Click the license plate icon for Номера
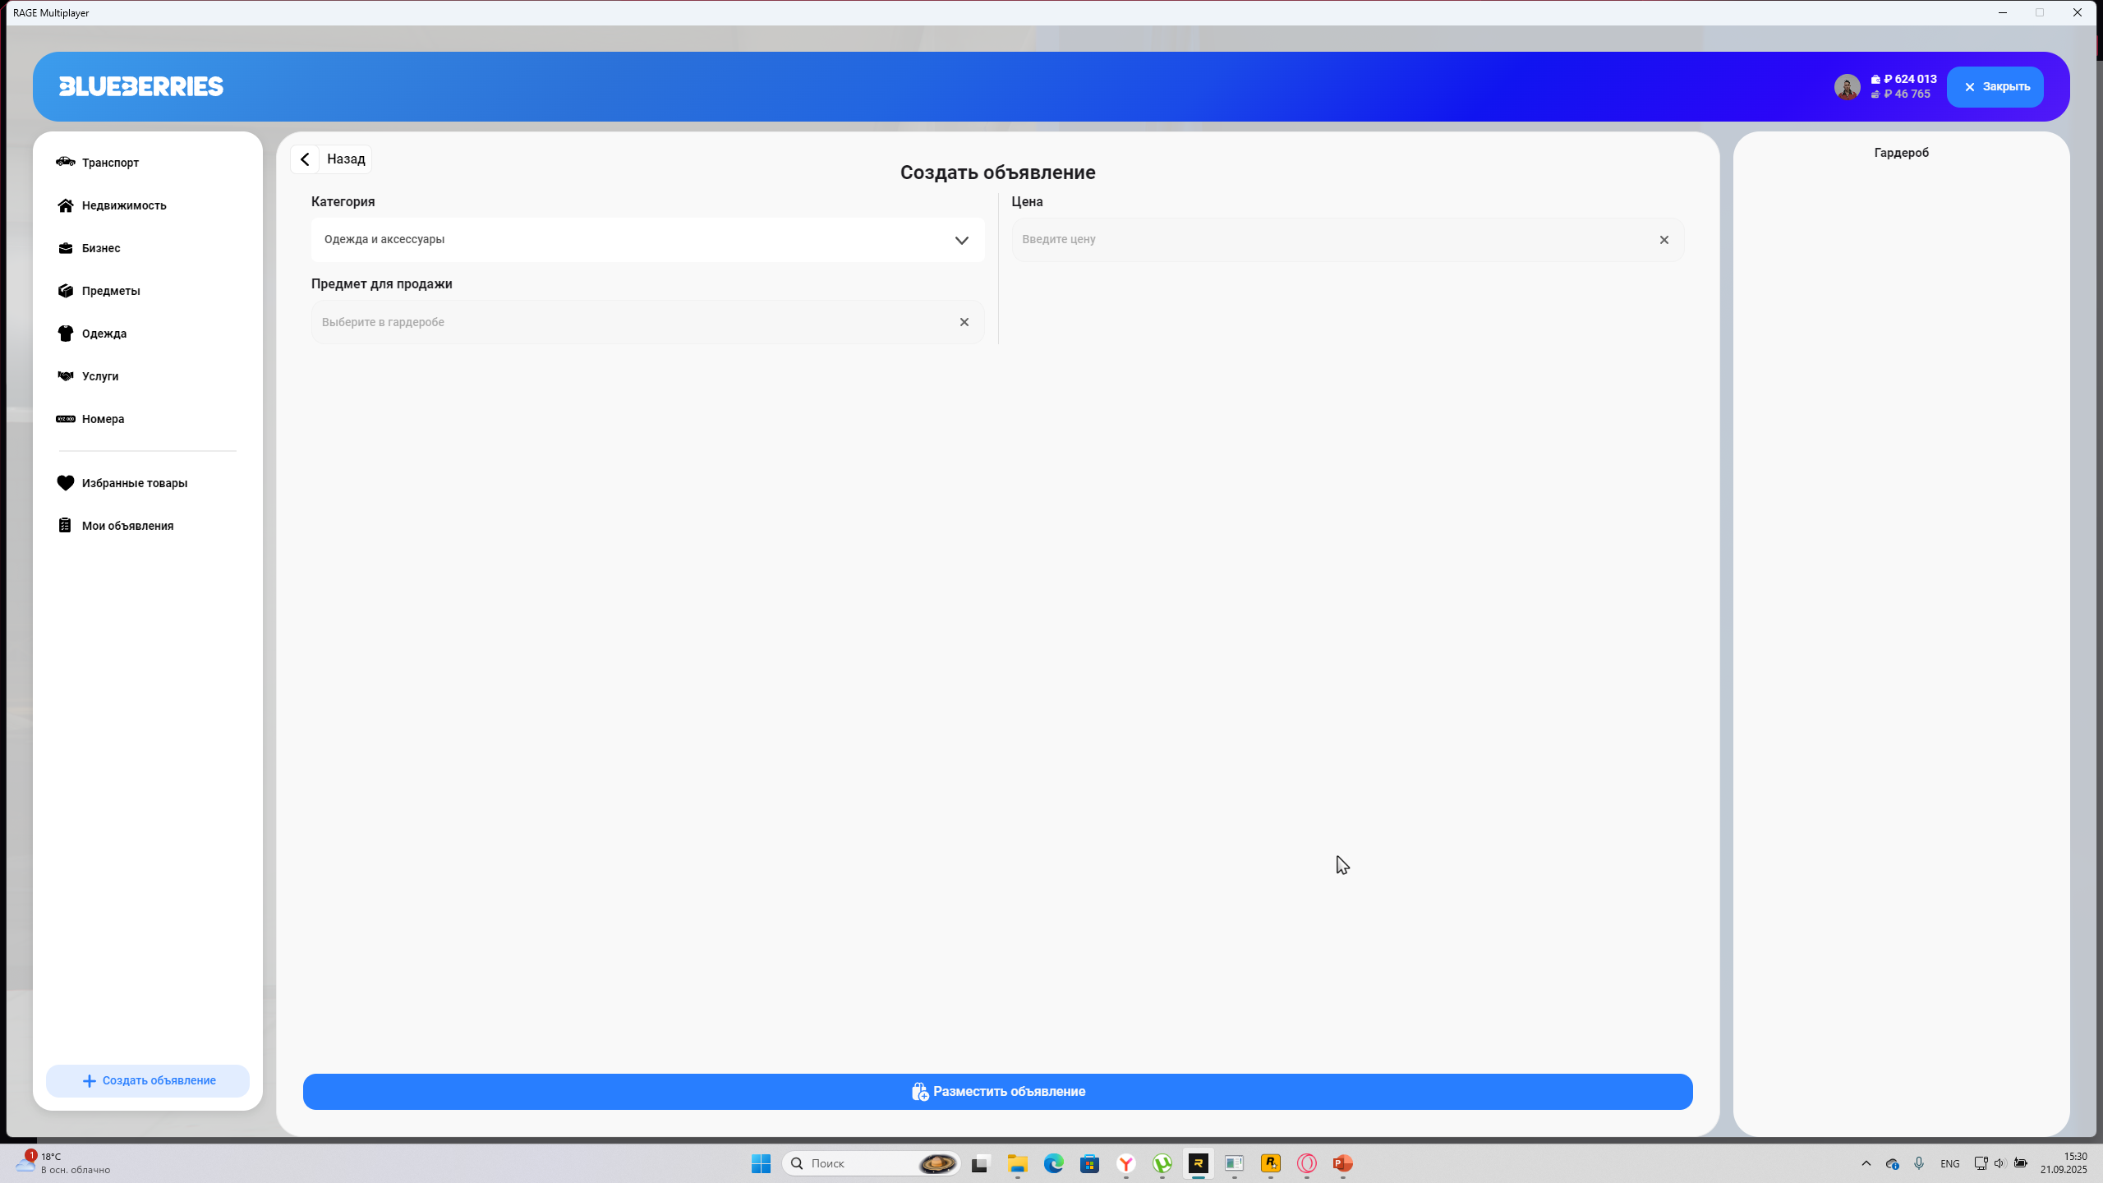The image size is (2103, 1183). (x=65, y=419)
